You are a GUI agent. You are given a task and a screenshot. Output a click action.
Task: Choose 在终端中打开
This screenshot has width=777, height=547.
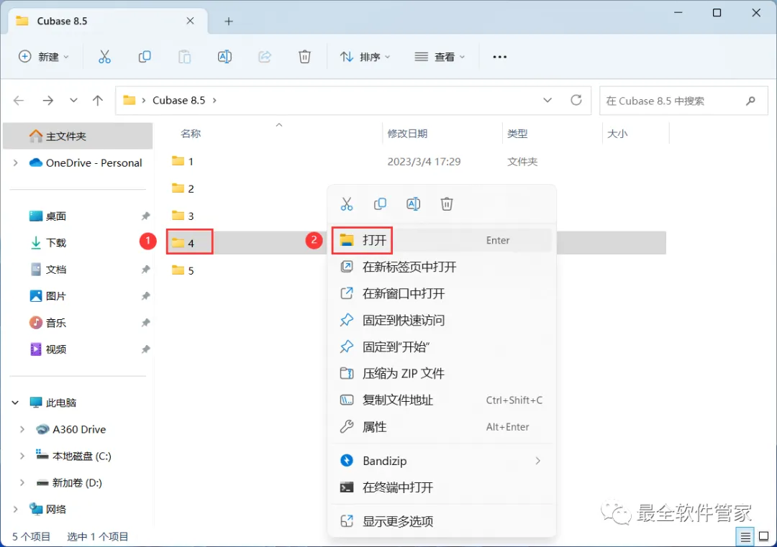tap(441, 487)
